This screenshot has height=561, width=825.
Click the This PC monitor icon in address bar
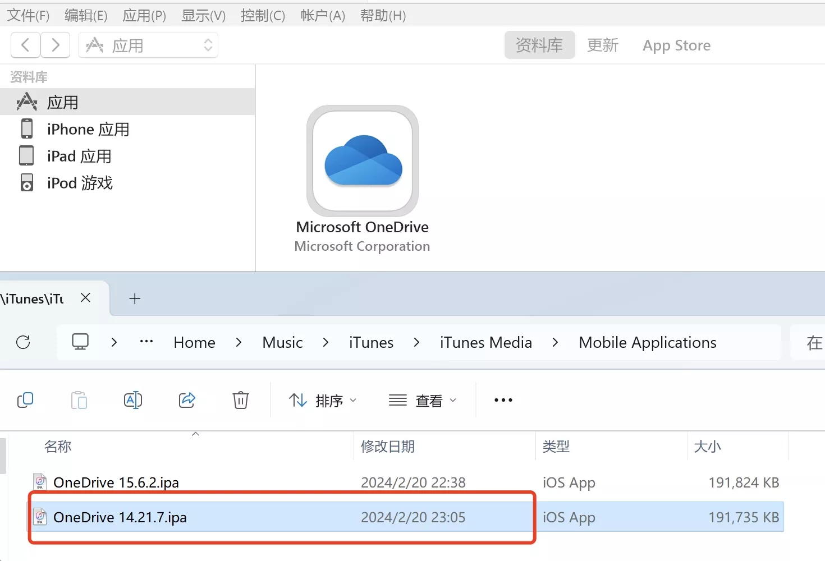click(x=80, y=342)
